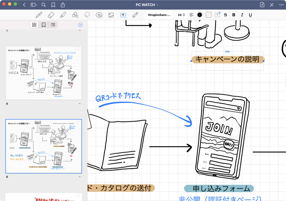
Task: Switch to the Bookmarks sidebar tab
Action: tap(44, 25)
